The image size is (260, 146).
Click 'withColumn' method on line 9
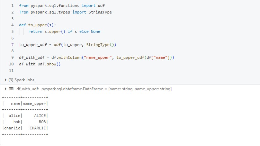click(x=70, y=57)
